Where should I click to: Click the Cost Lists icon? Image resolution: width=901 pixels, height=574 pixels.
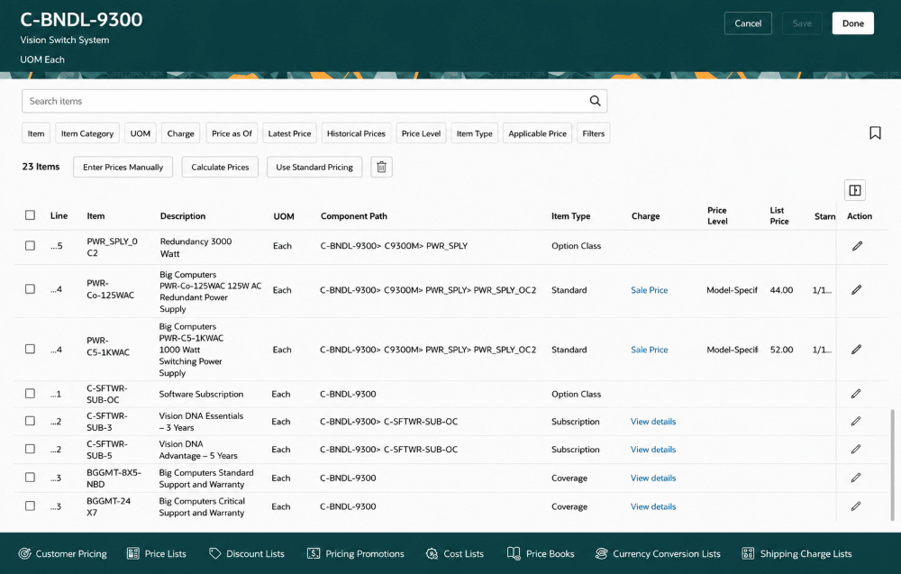pos(432,553)
